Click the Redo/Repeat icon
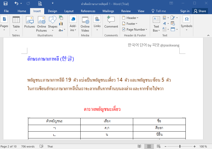 (28, 4)
